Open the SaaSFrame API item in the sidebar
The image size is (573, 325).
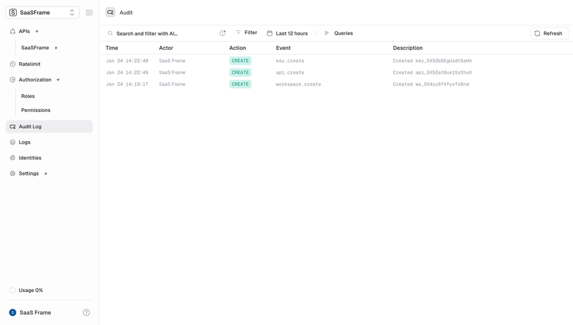35,48
